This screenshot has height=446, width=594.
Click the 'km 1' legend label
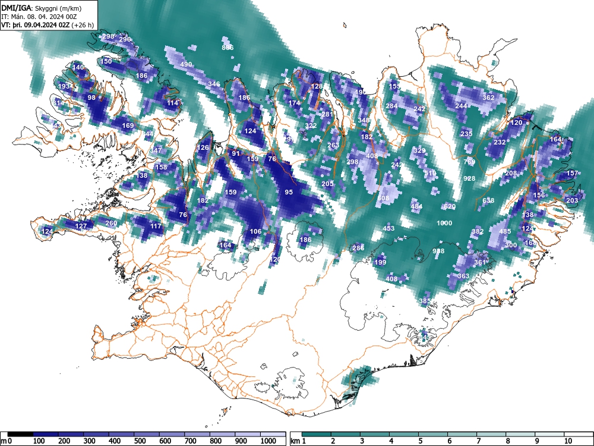pyautogui.click(x=298, y=441)
